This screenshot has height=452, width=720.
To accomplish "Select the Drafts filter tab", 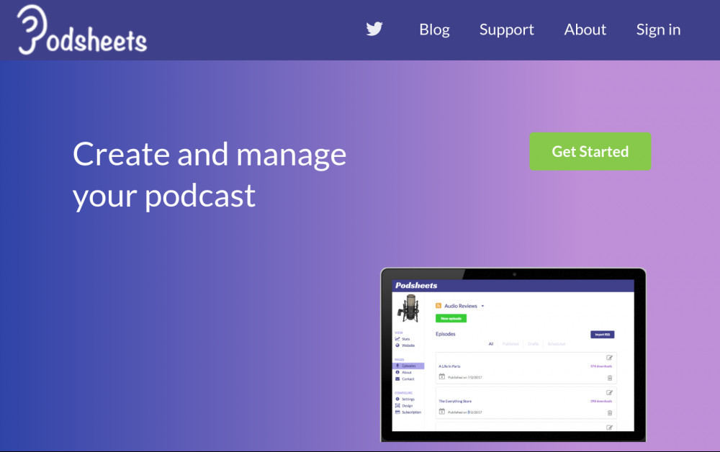I will pos(533,344).
